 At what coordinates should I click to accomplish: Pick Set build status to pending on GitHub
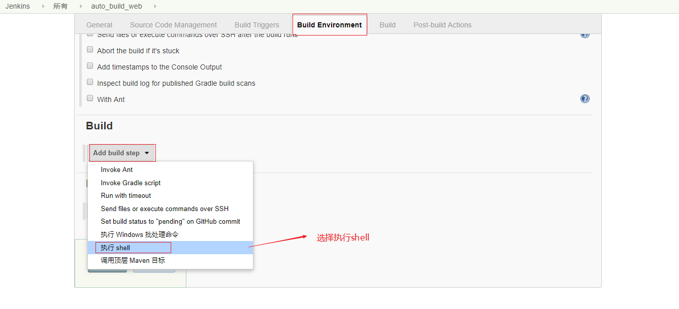170,221
